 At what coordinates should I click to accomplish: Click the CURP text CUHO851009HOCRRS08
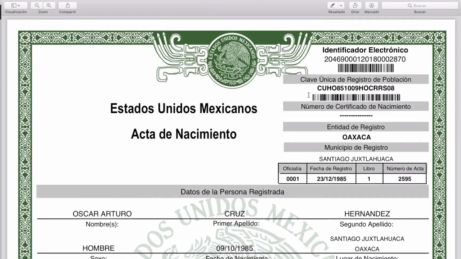tap(356, 88)
